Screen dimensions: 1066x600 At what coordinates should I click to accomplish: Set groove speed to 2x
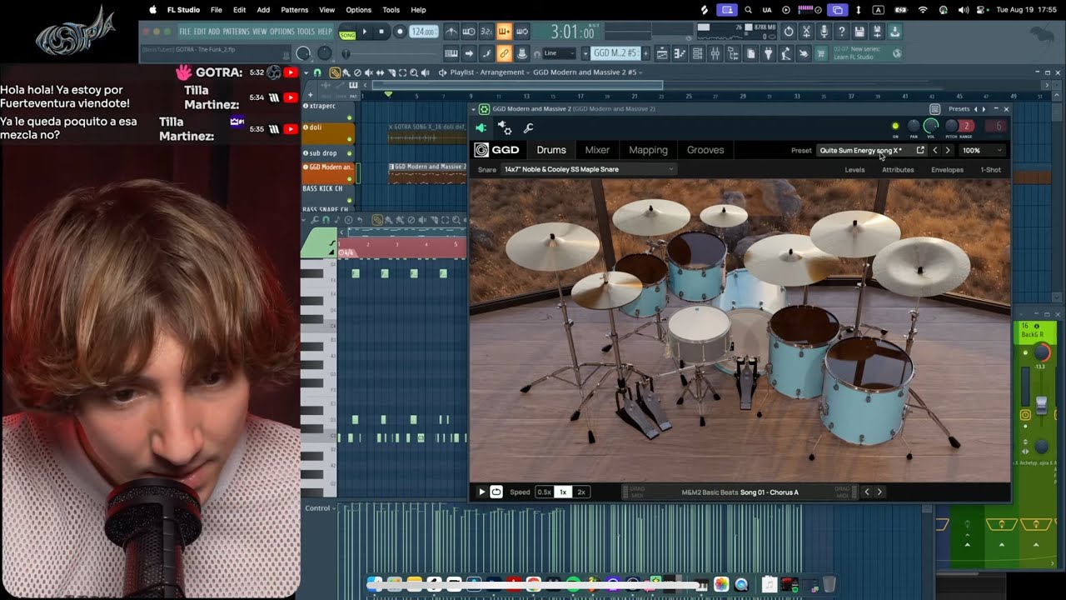coord(581,492)
